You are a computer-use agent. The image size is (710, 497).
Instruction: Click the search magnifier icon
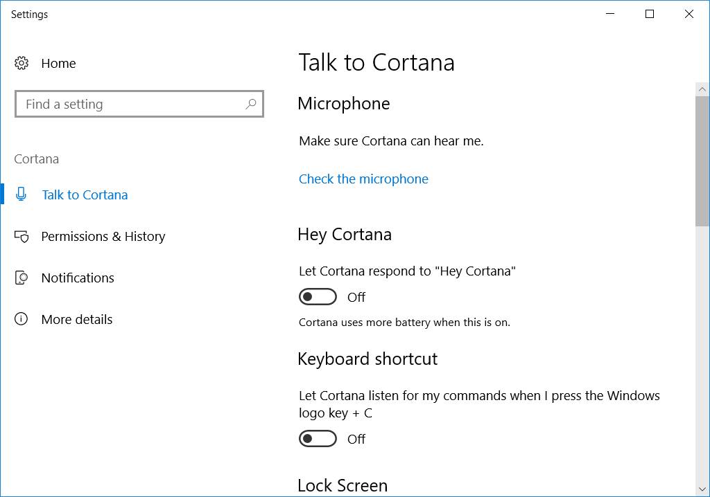251,104
